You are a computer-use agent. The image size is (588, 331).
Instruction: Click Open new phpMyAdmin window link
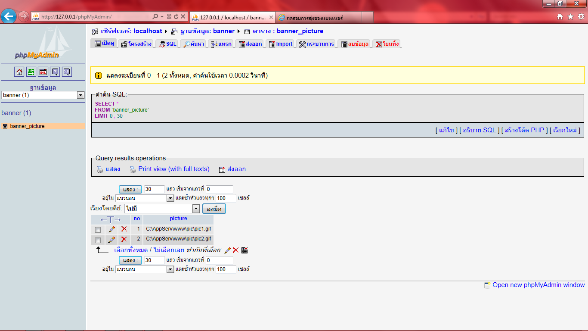(538, 285)
